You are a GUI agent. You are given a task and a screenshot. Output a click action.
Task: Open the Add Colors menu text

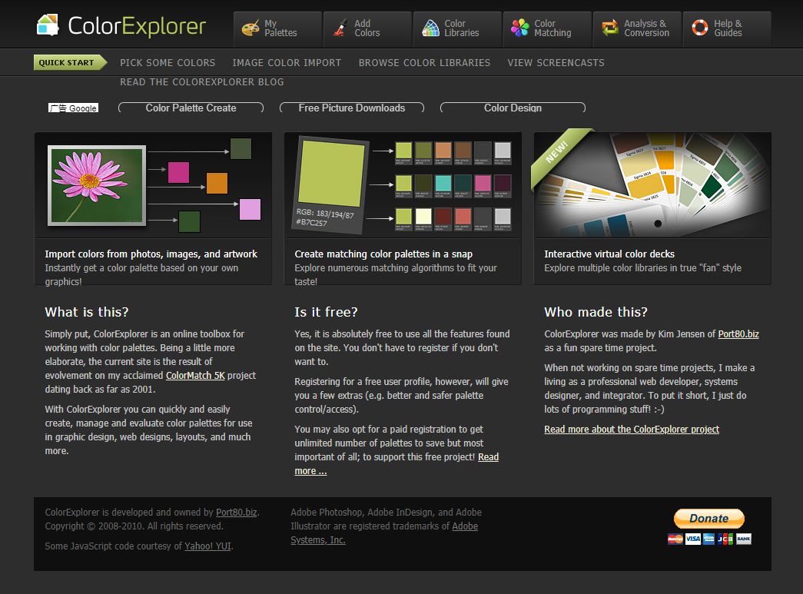coord(367,28)
